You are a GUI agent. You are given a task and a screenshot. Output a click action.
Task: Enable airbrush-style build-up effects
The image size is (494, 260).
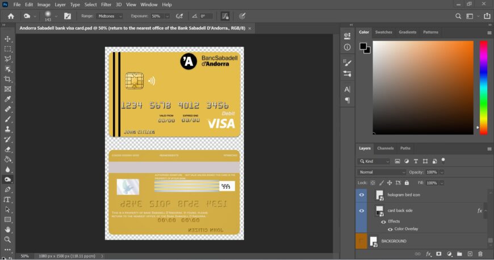[179, 16]
